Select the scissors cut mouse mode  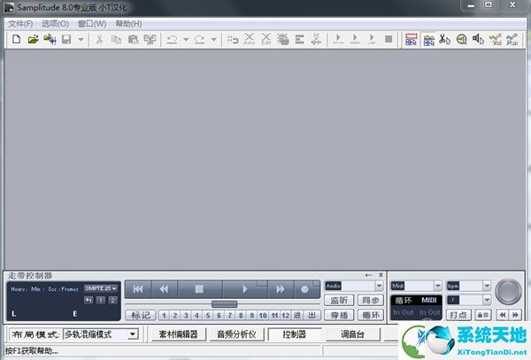[444, 40]
